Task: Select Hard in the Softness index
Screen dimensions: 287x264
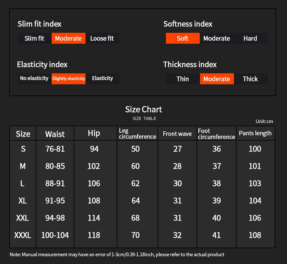Action: pyautogui.click(x=250, y=38)
